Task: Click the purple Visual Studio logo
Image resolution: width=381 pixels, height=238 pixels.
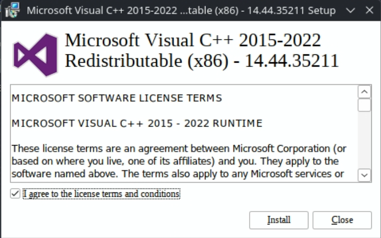Action: (x=36, y=55)
